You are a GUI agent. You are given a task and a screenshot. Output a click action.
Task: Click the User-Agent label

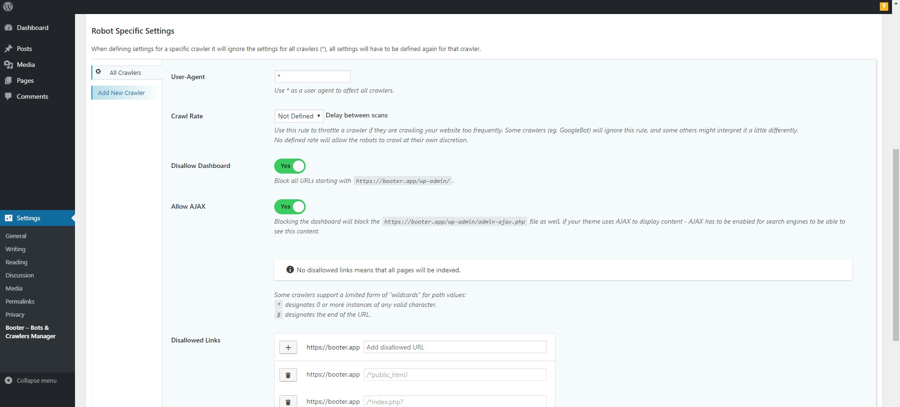click(188, 77)
